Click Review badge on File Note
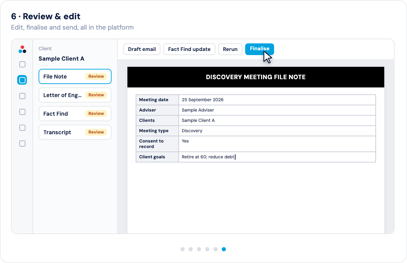407x263 pixels. (x=96, y=76)
